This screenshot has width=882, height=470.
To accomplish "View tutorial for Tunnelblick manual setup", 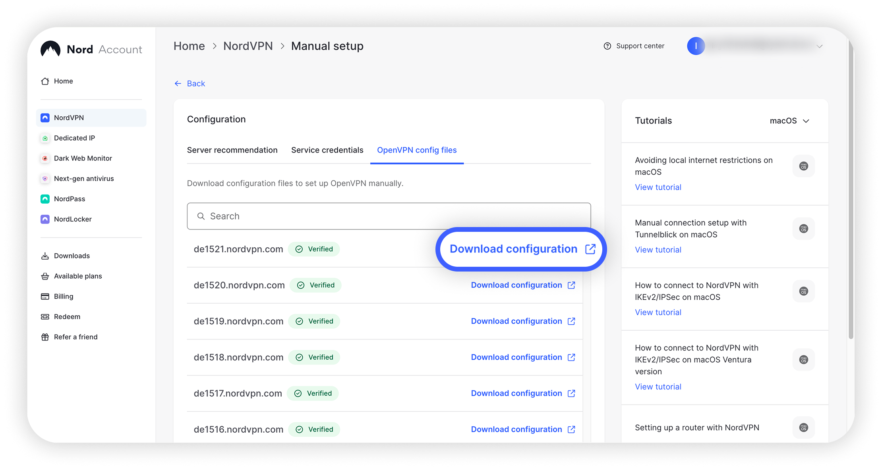I will pyautogui.click(x=658, y=250).
